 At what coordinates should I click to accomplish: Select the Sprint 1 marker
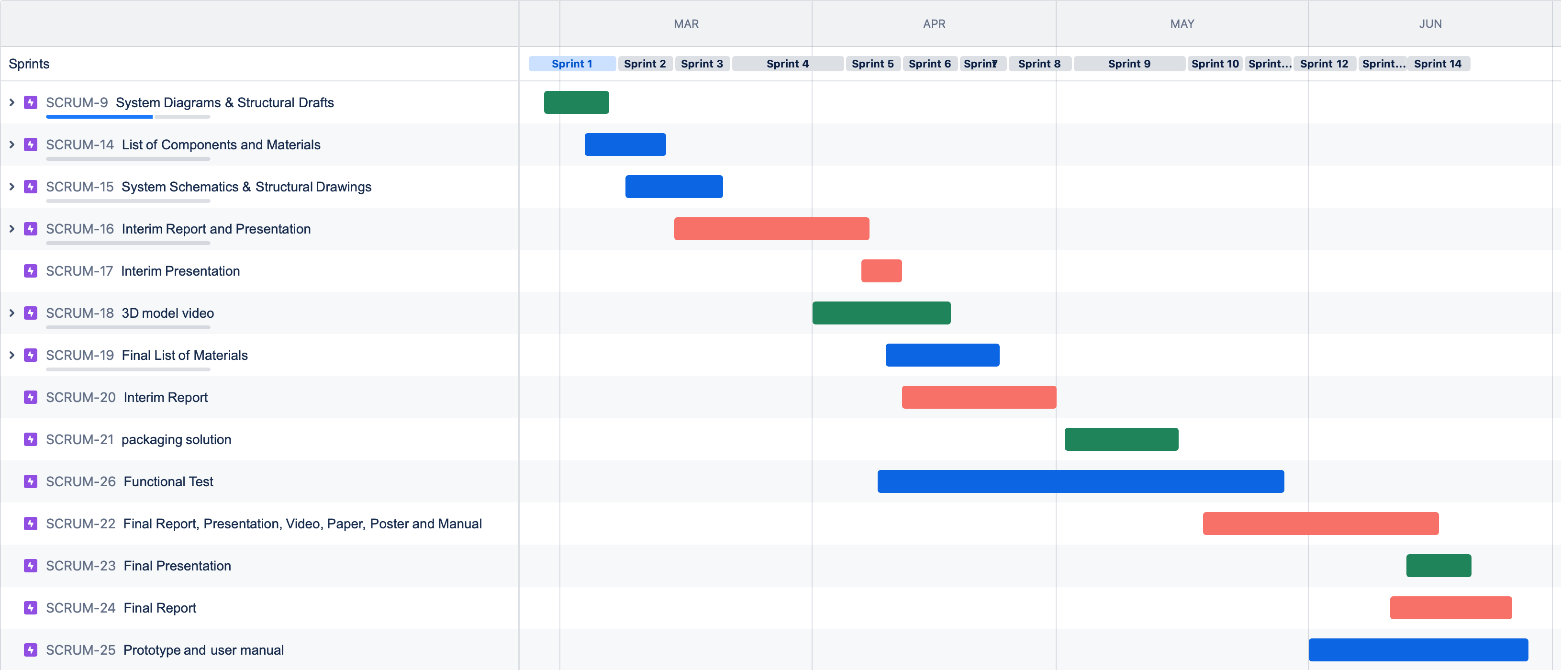pos(571,64)
